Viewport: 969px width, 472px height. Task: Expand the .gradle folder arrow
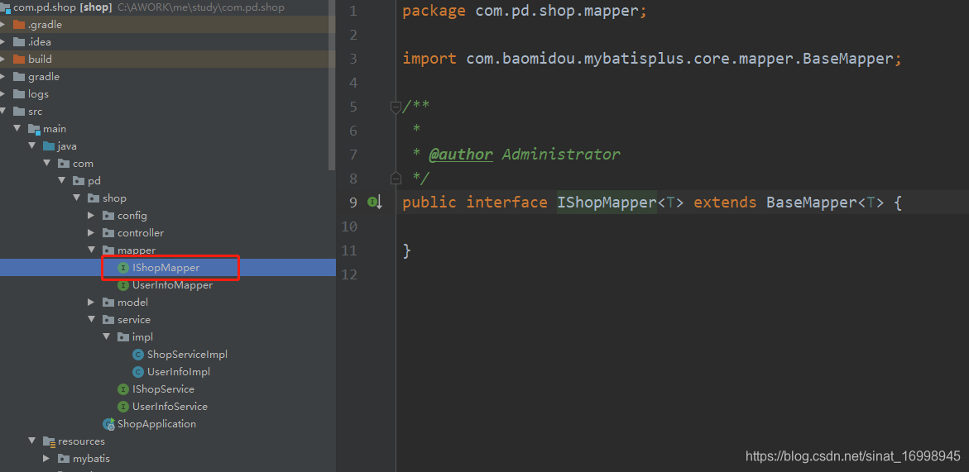click(x=3, y=25)
